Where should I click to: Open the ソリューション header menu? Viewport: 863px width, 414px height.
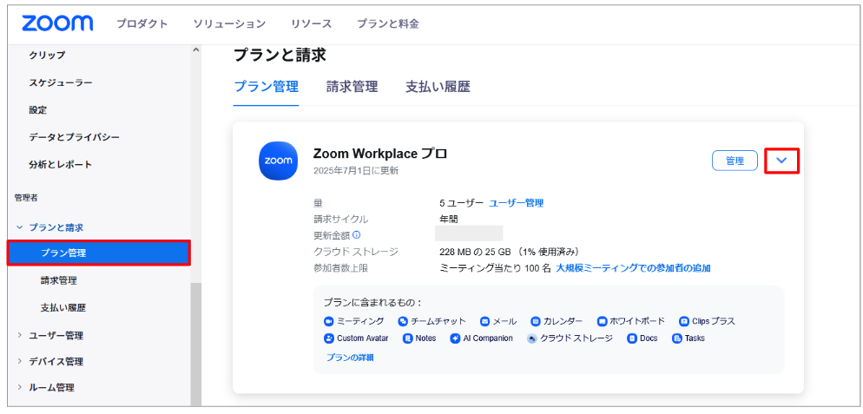tap(229, 23)
